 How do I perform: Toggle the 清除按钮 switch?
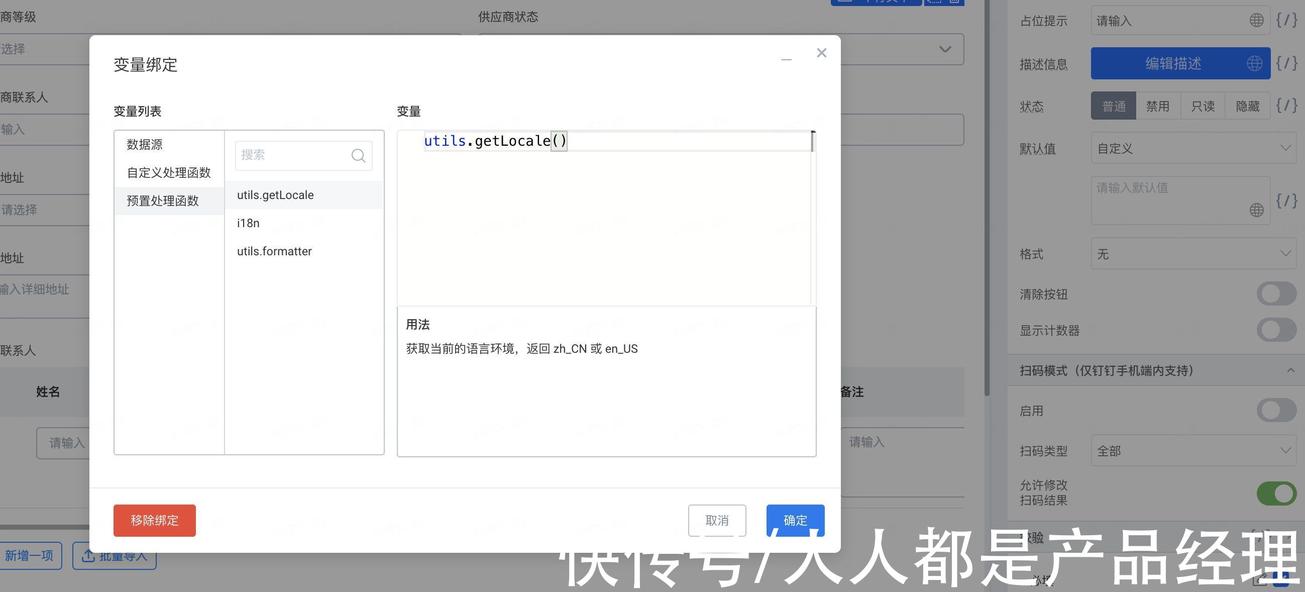1276,294
